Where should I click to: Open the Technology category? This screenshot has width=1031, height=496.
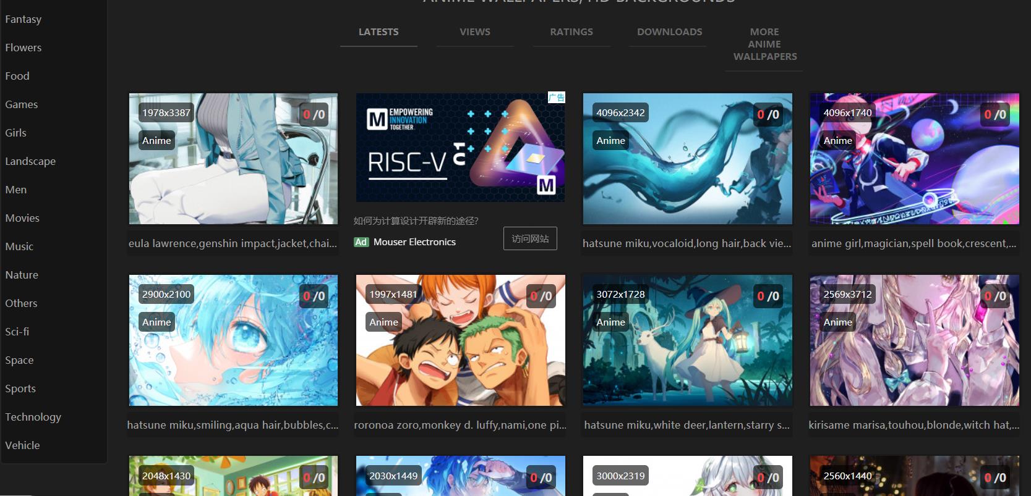(x=33, y=417)
